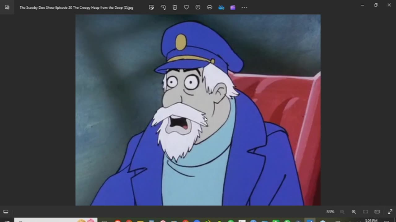Restore down the Photos window

click(376, 5)
